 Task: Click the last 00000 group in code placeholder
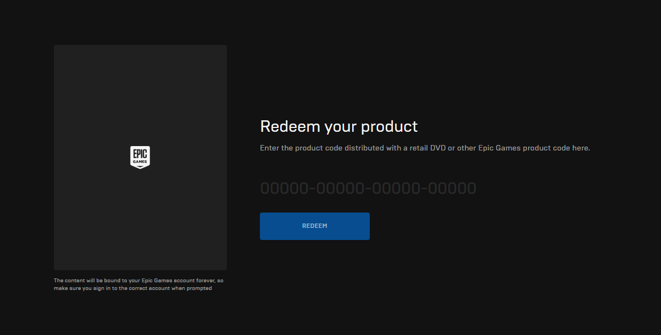pos(452,188)
